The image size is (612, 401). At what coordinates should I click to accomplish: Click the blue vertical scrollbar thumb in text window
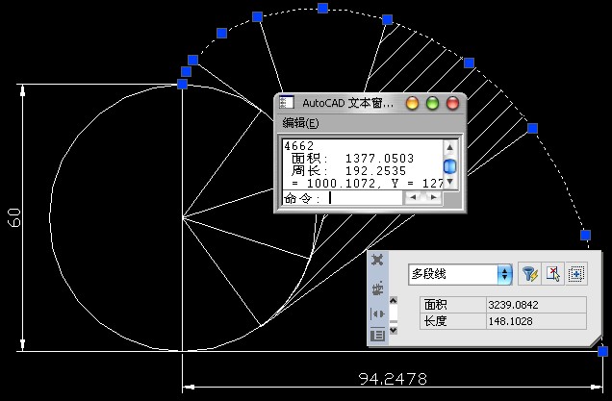449,166
